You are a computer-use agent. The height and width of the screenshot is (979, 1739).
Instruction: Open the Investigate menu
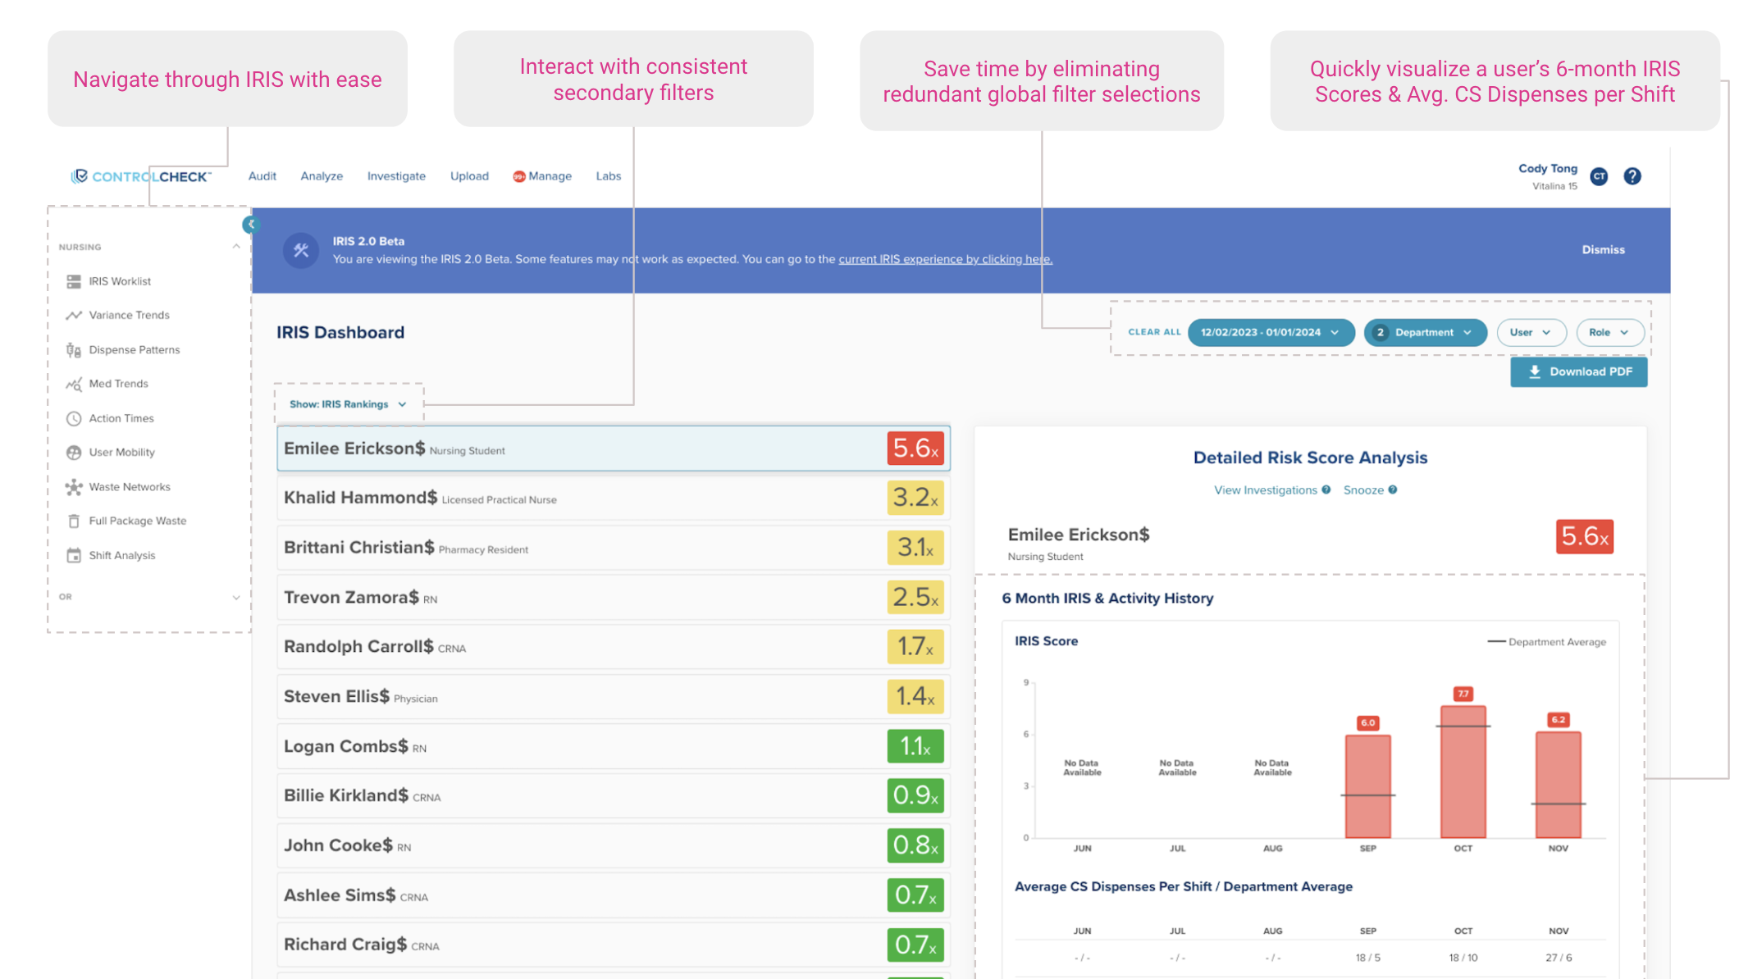(396, 176)
